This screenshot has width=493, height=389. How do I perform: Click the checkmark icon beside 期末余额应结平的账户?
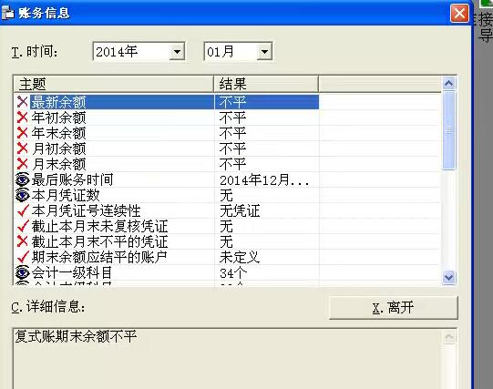(x=23, y=257)
